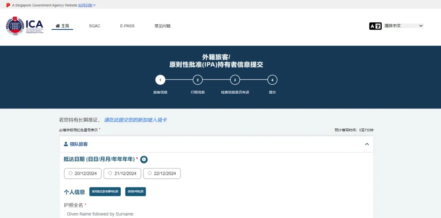Viewport: 441px width, 218px height.
Task: Click the 必填字段用红色星号表示 note
Action: (x=80, y=130)
